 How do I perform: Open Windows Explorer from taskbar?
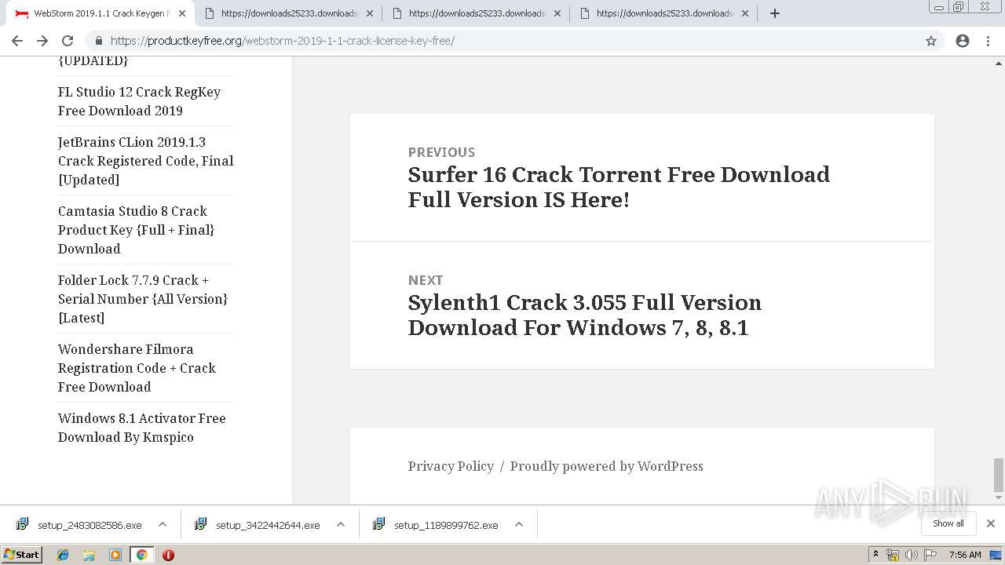[89, 555]
